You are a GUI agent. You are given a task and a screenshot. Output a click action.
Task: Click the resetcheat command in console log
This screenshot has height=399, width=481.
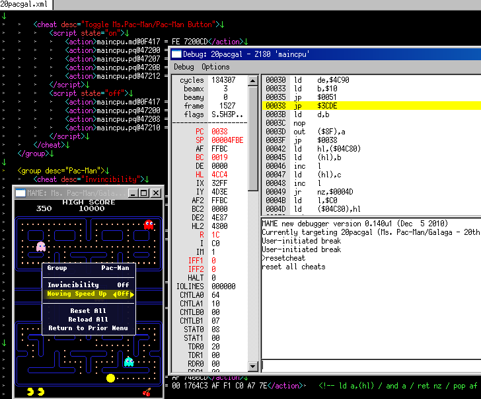point(283,258)
